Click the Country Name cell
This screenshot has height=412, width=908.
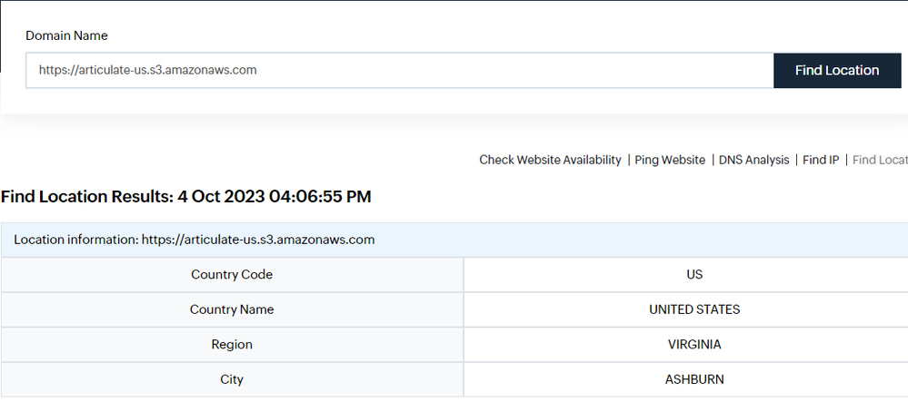[x=232, y=309]
